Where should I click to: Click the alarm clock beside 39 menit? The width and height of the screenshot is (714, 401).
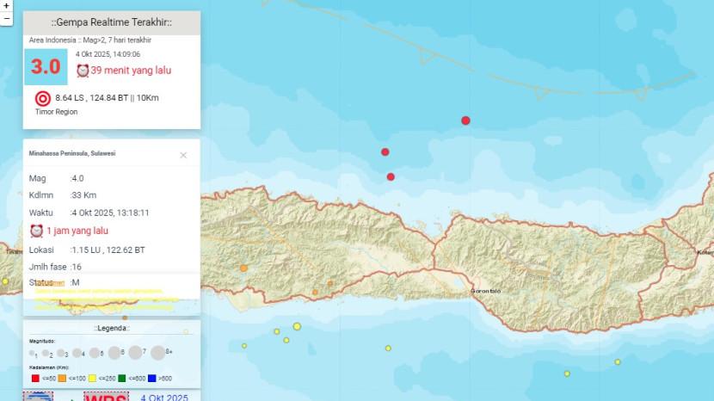(83, 71)
